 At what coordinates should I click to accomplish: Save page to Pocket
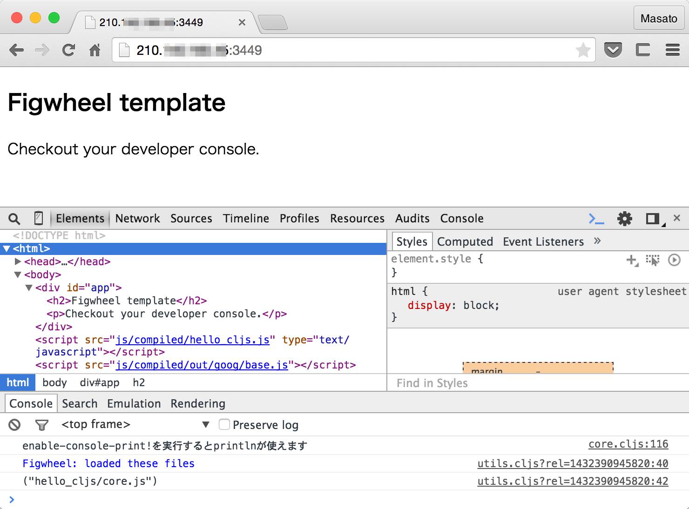point(613,49)
